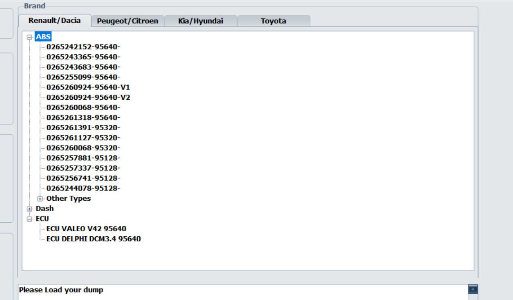Collapse the ABS tree node
The image size is (513, 300).
(x=30, y=37)
